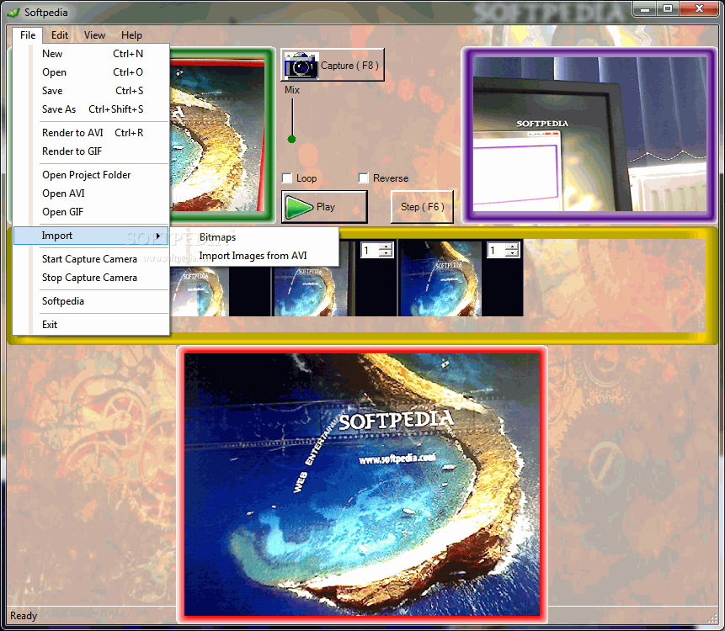725x631 pixels.
Task: Maximize the Softpedia window
Action: [668, 9]
